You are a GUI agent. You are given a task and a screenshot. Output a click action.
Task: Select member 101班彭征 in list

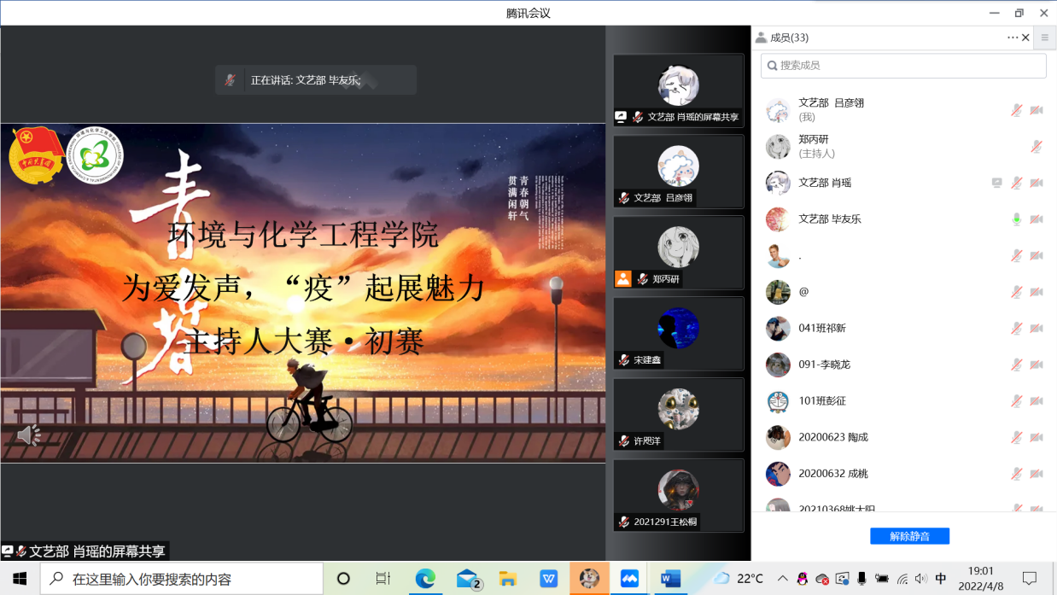click(903, 401)
